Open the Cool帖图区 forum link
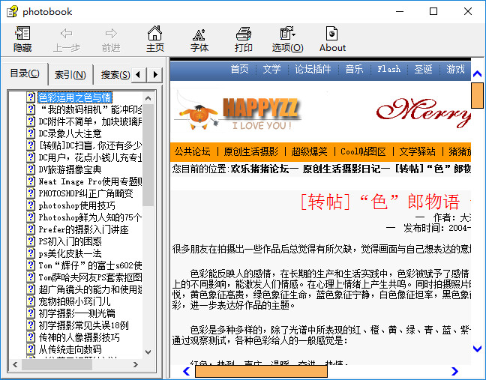486x380 pixels. 363,151
